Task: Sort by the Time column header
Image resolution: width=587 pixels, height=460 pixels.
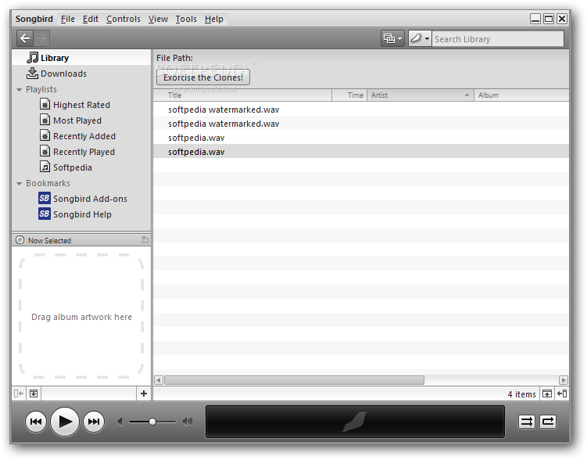Action: [x=349, y=95]
